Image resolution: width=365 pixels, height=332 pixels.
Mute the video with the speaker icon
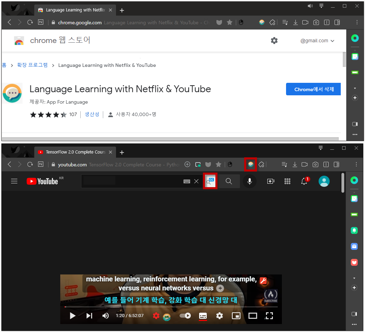[106, 316]
